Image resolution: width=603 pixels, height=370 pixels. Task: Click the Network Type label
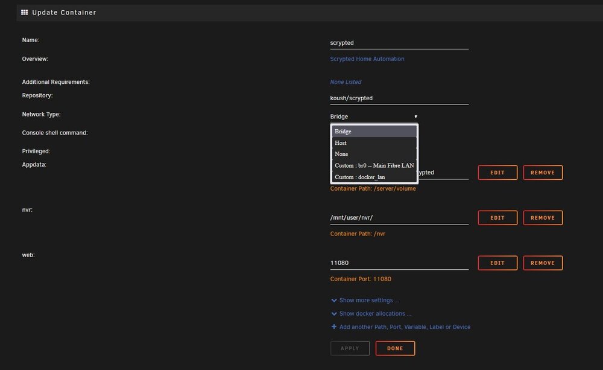[x=41, y=114]
